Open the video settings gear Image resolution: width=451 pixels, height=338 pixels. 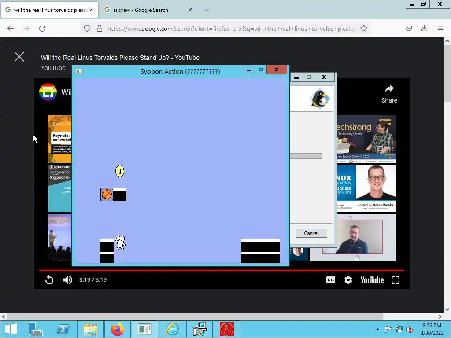348,279
